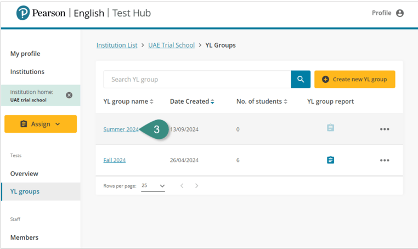Image resolution: width=418 pixels, height=249 pixels.
Task: Expand the Assign dropdown button
Action: [41, 124]
